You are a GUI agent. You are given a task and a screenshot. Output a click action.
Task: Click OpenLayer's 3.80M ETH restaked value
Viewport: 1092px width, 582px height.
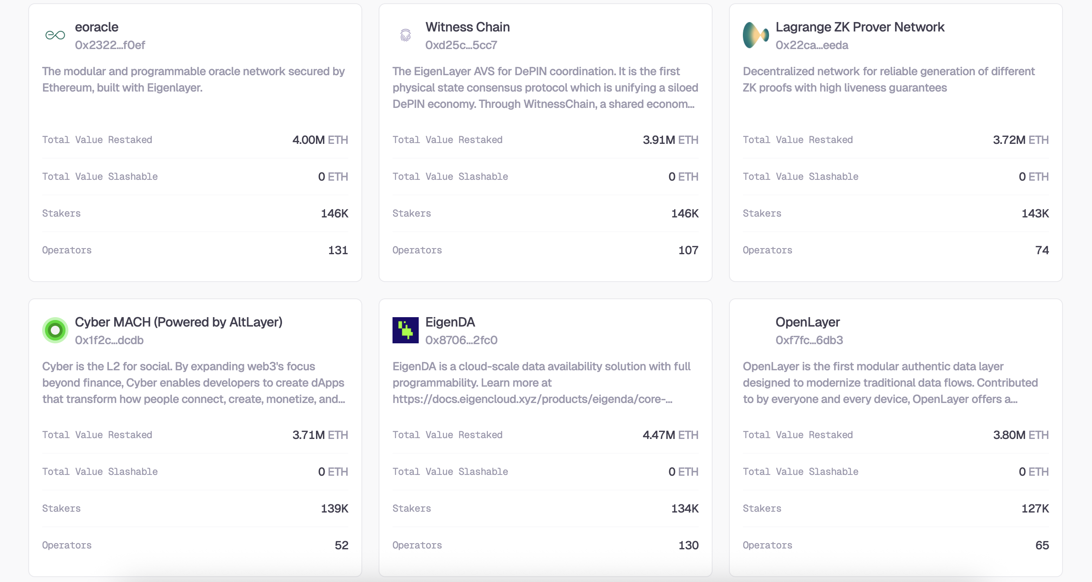click(x=1021, y=435)
